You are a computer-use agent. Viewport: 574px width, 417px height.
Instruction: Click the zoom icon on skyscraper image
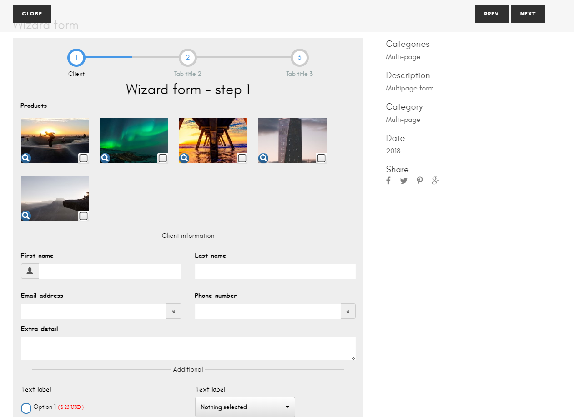point(263,158)
